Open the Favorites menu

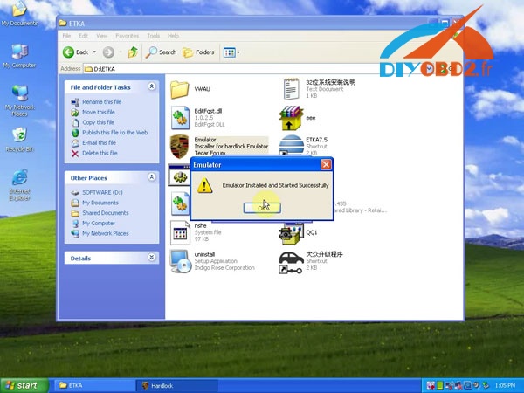click(x=127, y=36)
